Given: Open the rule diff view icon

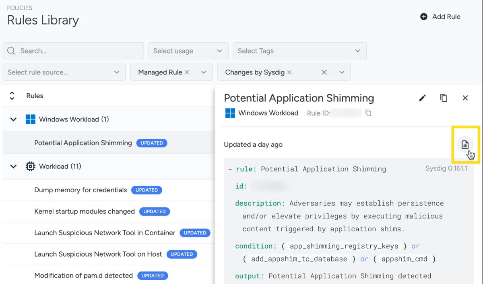Looking at the screenshot, I should coord(465,145).
